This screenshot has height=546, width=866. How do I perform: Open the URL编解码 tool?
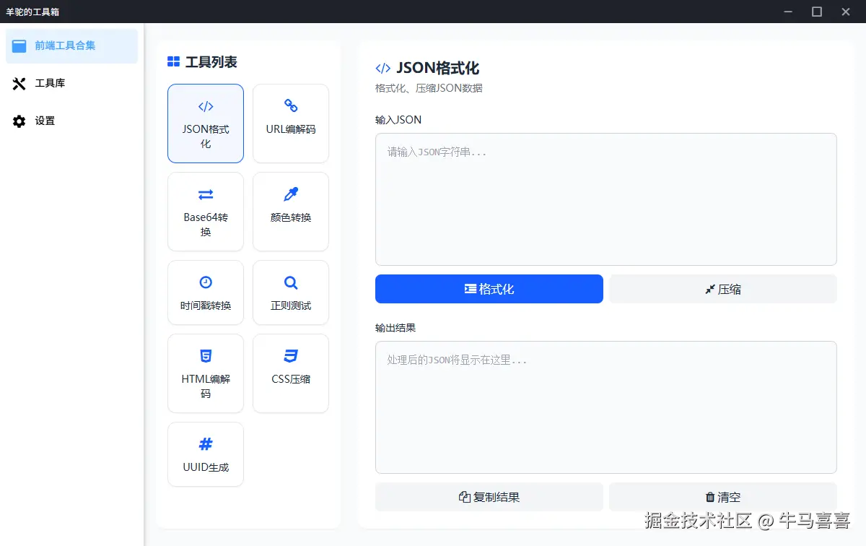pyautogui.click(x=290, y=123)
